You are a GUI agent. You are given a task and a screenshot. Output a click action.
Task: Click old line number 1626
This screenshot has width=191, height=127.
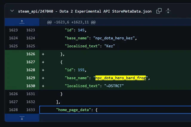coord(13,94)
